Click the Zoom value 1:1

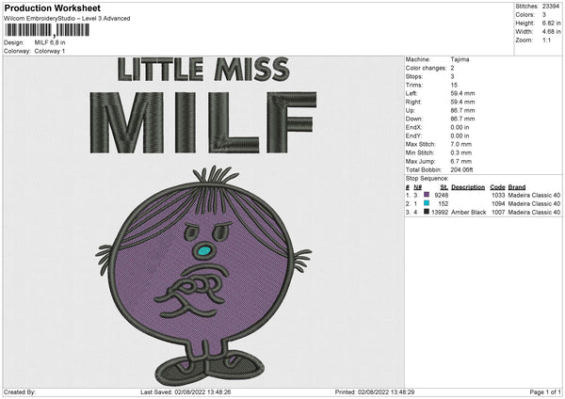pos(546,40)
